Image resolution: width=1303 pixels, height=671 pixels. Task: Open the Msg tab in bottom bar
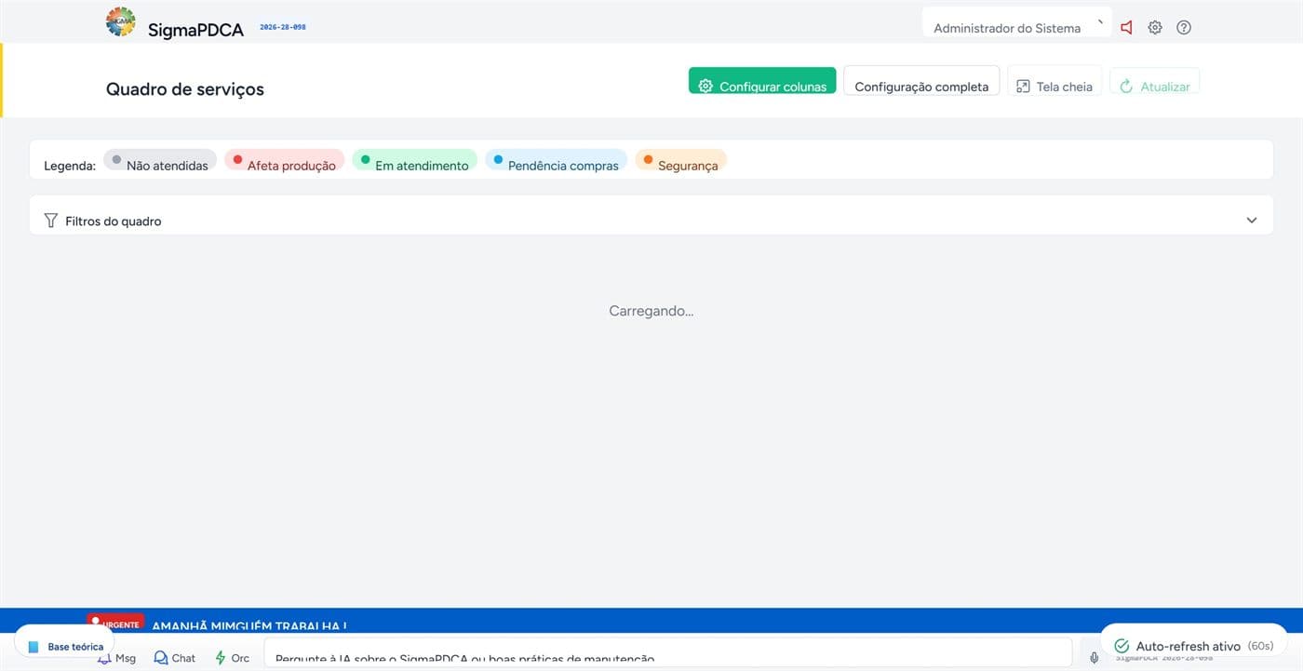pos(116,657)
